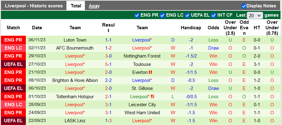Click the UEFA EL badge for the St. Gilloise match
This screenshot has width=282, height=125.
pos(13,88)
